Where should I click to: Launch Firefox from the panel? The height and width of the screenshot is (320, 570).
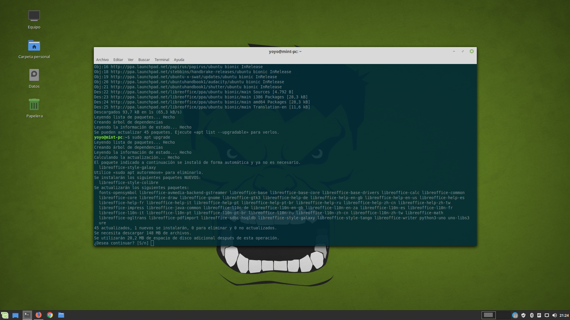coord(39,315)
